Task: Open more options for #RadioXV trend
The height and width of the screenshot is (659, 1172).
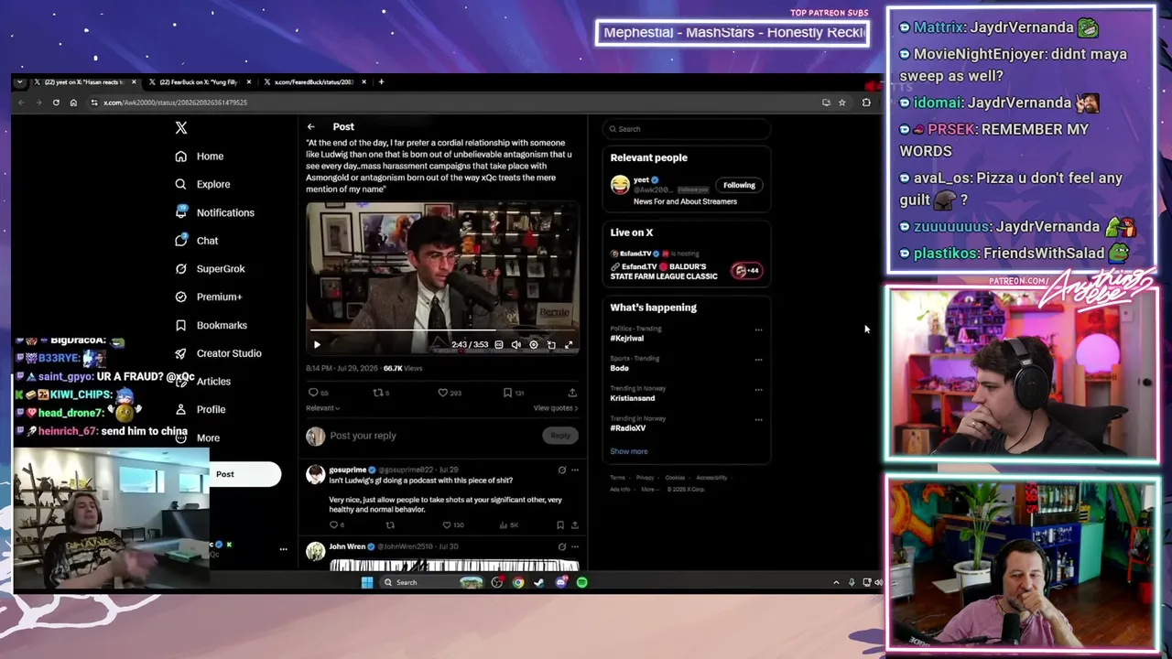Action: [758, 420]
